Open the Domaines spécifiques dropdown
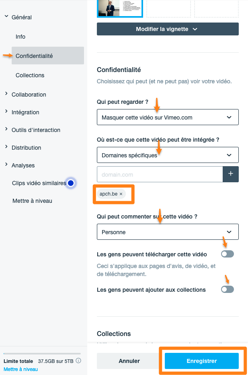248x375 pixels. tap(168, 155)
